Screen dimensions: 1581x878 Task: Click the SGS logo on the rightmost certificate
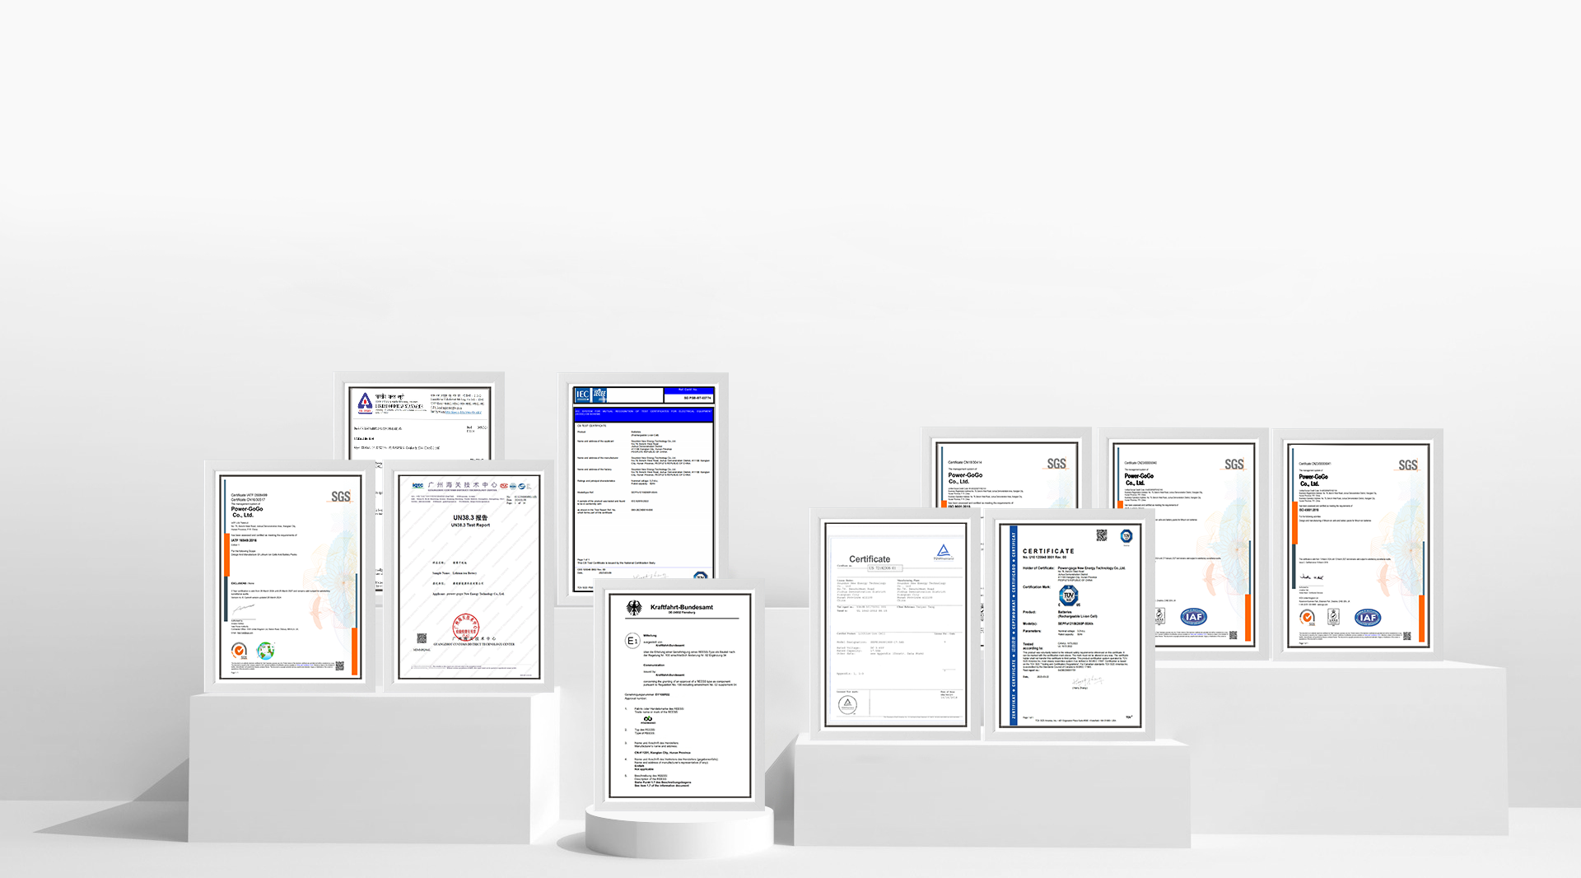1408,465
